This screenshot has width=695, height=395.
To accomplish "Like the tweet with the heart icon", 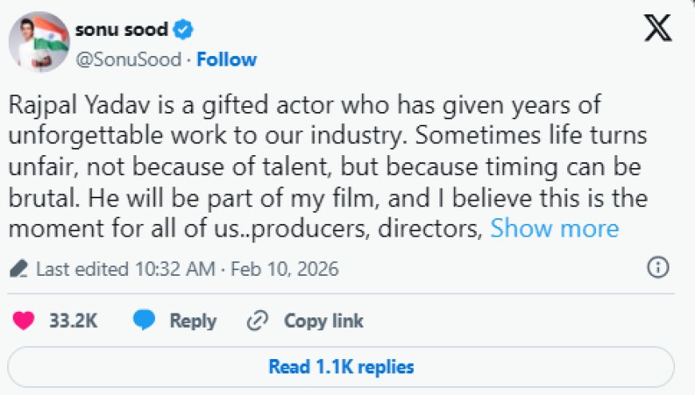I will point(25,321).
